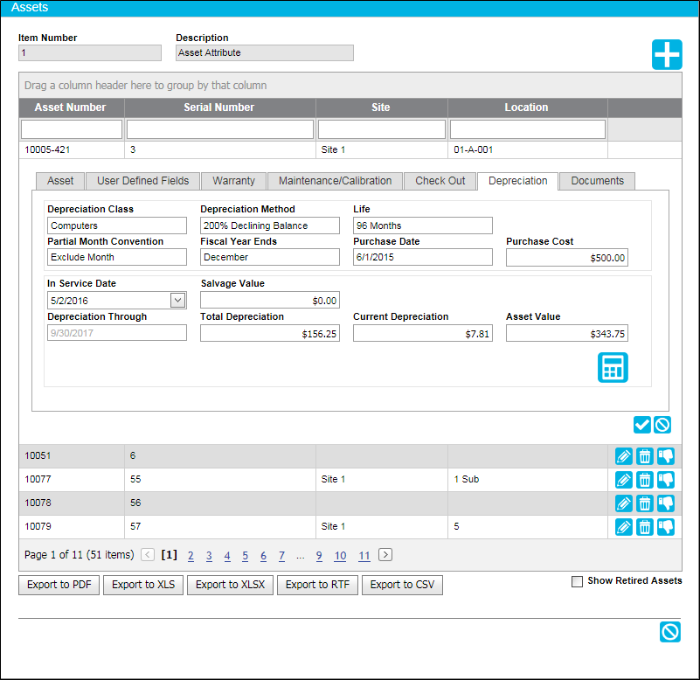Click the calculator depreciation icon
This screenshot has width=700, height=680.
tap(613, 367)
